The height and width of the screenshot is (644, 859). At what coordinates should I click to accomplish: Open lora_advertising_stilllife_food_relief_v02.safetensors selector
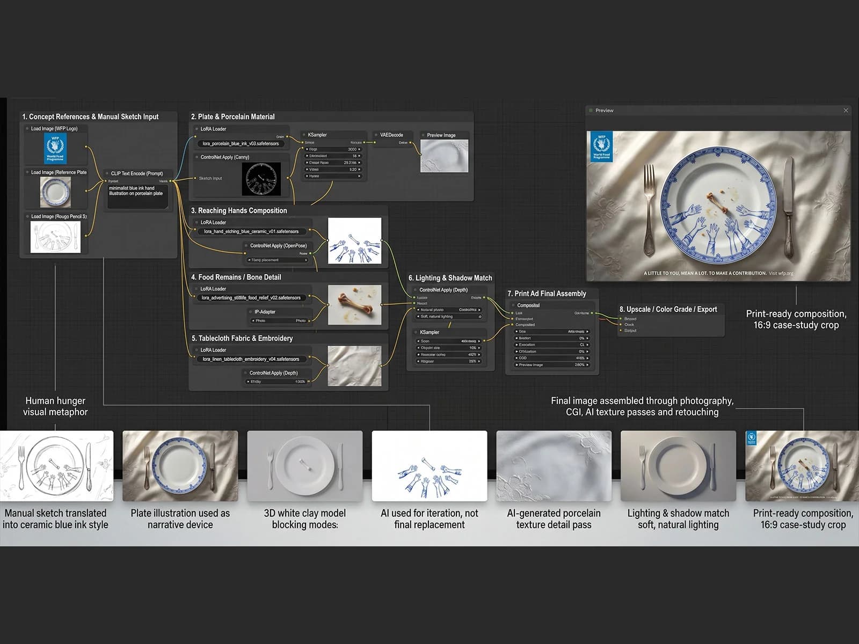[x=251, y=297]
